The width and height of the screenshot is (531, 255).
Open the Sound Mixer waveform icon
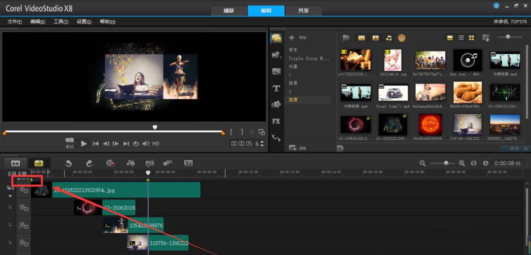point(130,163)
